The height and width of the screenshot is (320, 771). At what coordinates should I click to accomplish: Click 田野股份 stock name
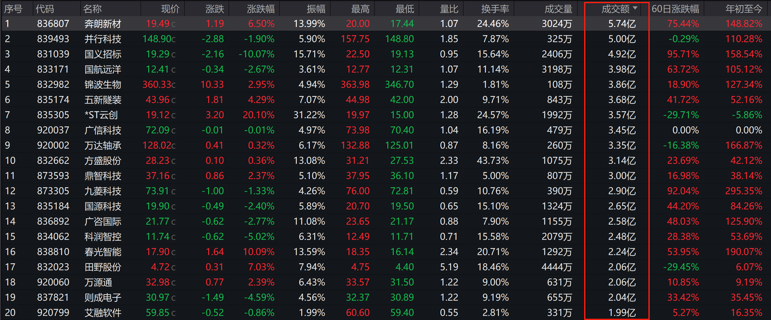tap(103, 267)
